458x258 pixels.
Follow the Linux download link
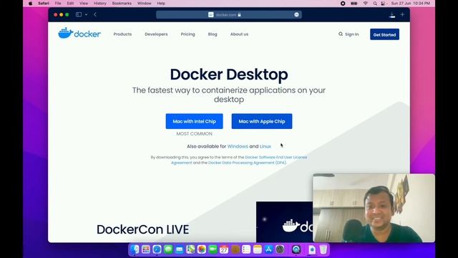pyautogui.click(x=265, y=146)
